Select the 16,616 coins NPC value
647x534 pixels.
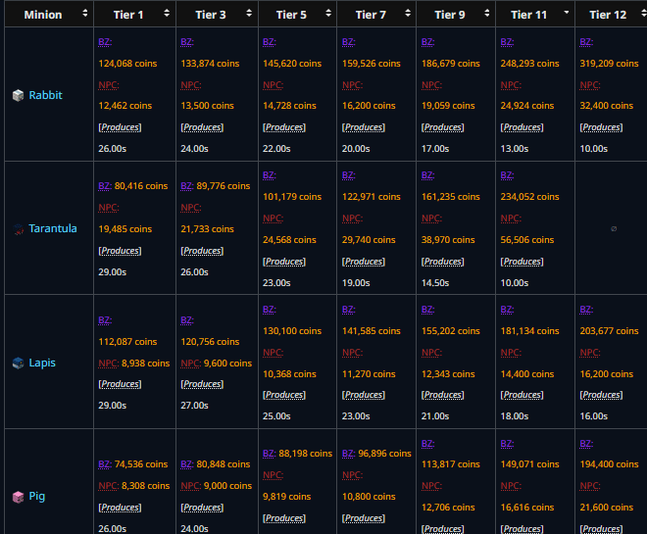tap(527, 508)
